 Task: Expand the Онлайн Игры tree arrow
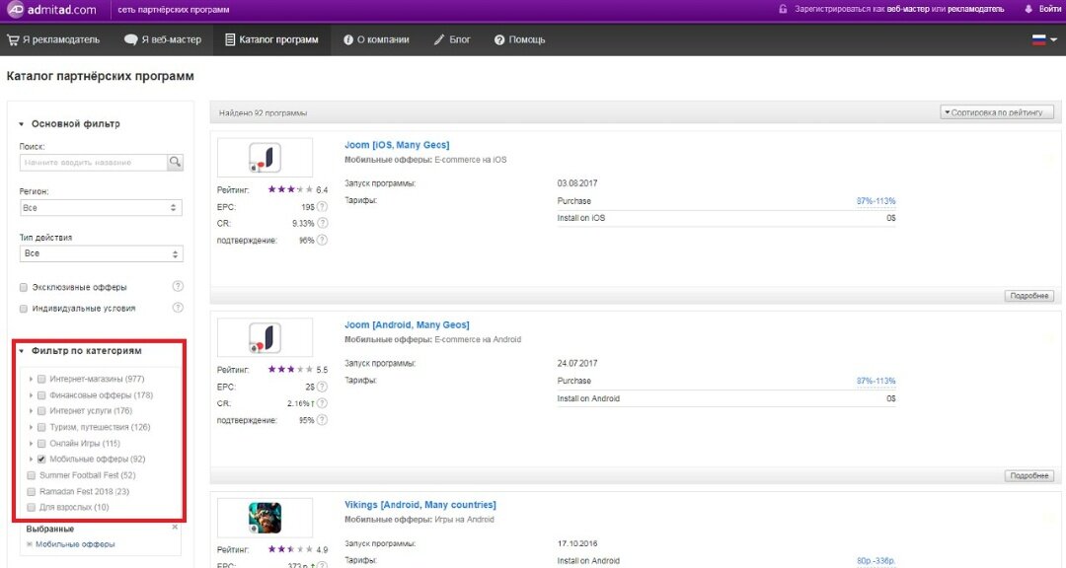click(x=31, y=444)
